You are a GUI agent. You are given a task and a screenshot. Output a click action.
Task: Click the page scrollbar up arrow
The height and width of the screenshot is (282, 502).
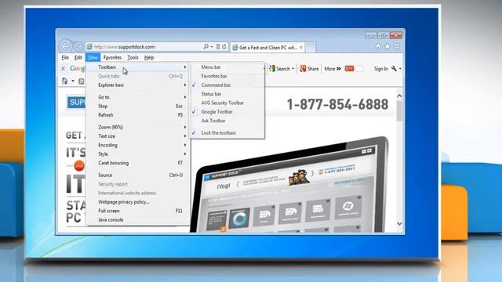click(399, 96)
